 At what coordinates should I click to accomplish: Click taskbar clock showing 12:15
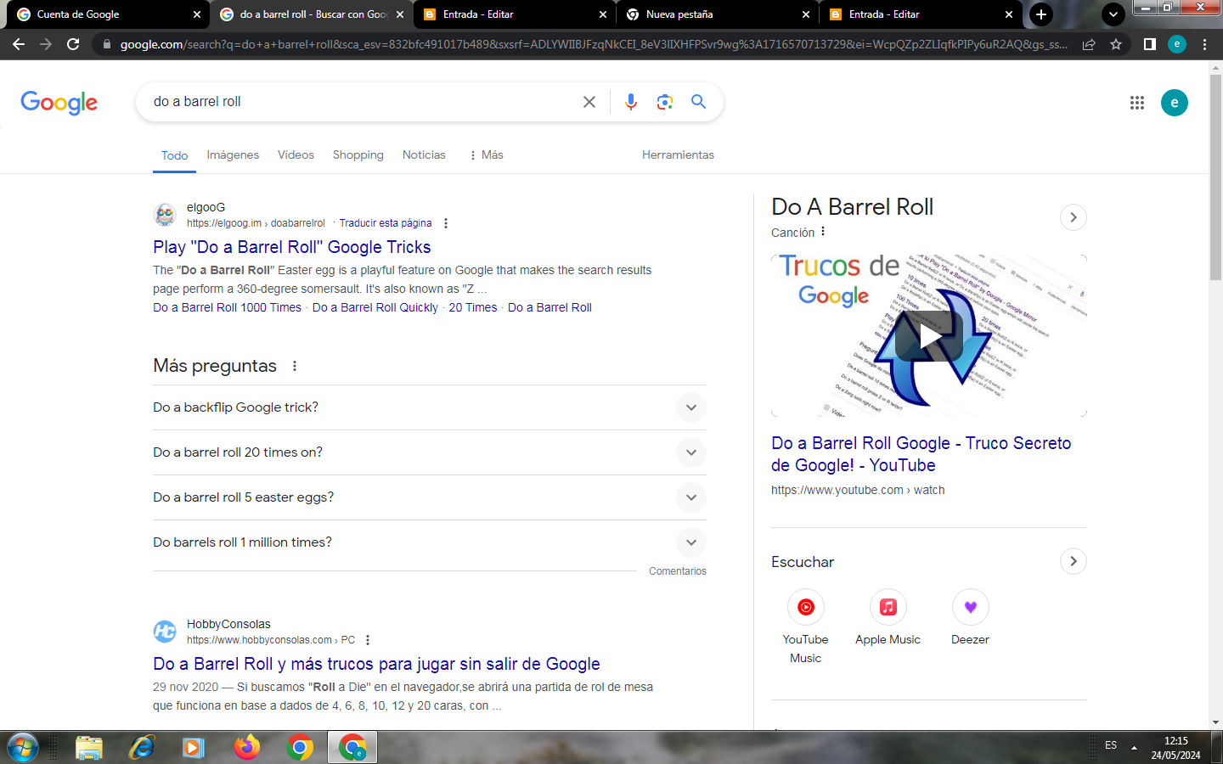(1176, 748)
